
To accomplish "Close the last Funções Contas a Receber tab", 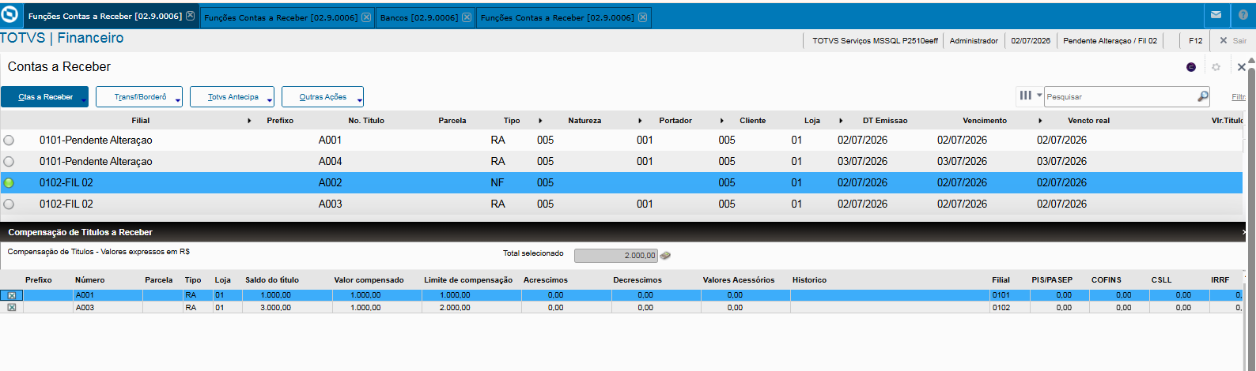I will click(x=642, y=17).
